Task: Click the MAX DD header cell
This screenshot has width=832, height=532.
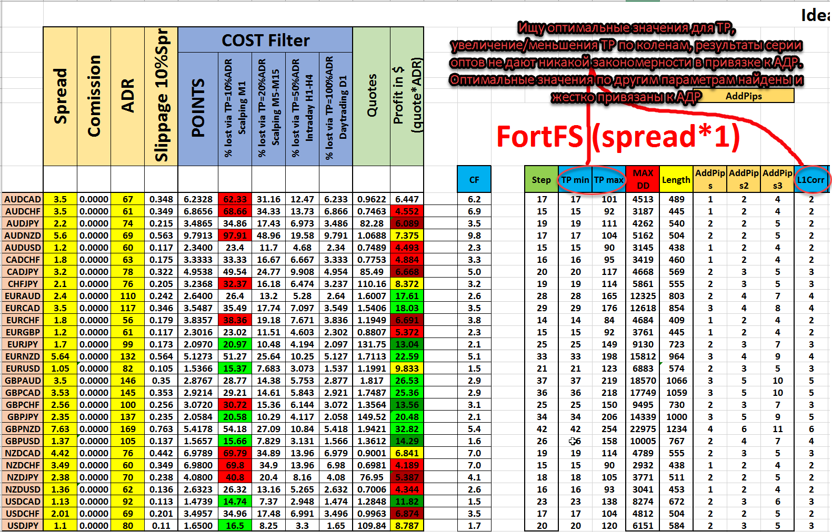Action: tap(643, 180)
